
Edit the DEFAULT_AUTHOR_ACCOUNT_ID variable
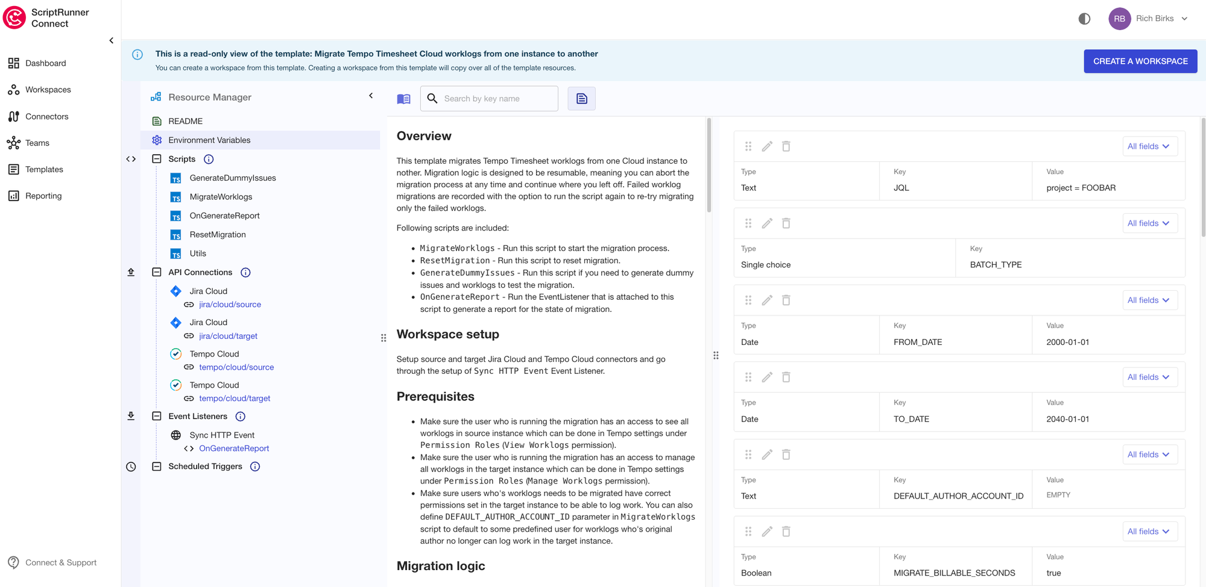coord(767,455)
